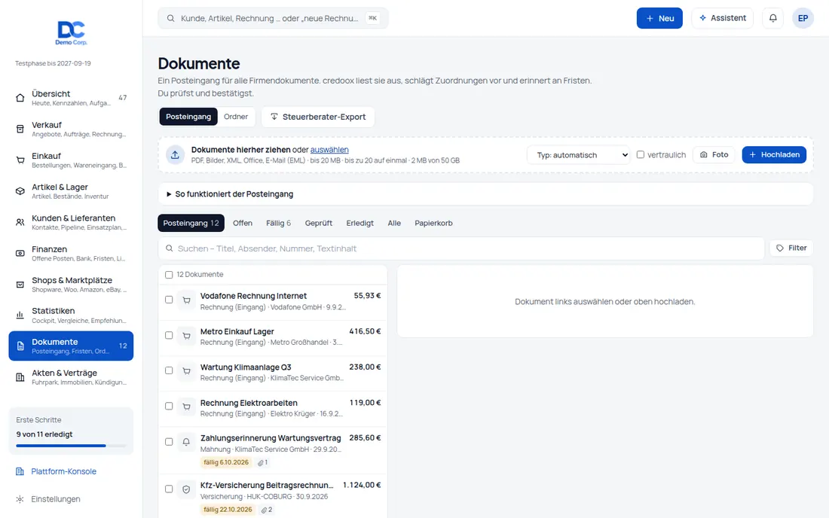This screenshot has height=518, width=829.
Task: Click the Kunden & Lieferanten people icon
Action: point(20,222)
